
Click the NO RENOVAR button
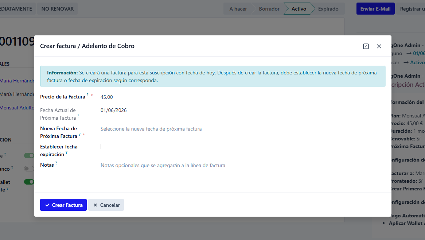click(57, 9)
